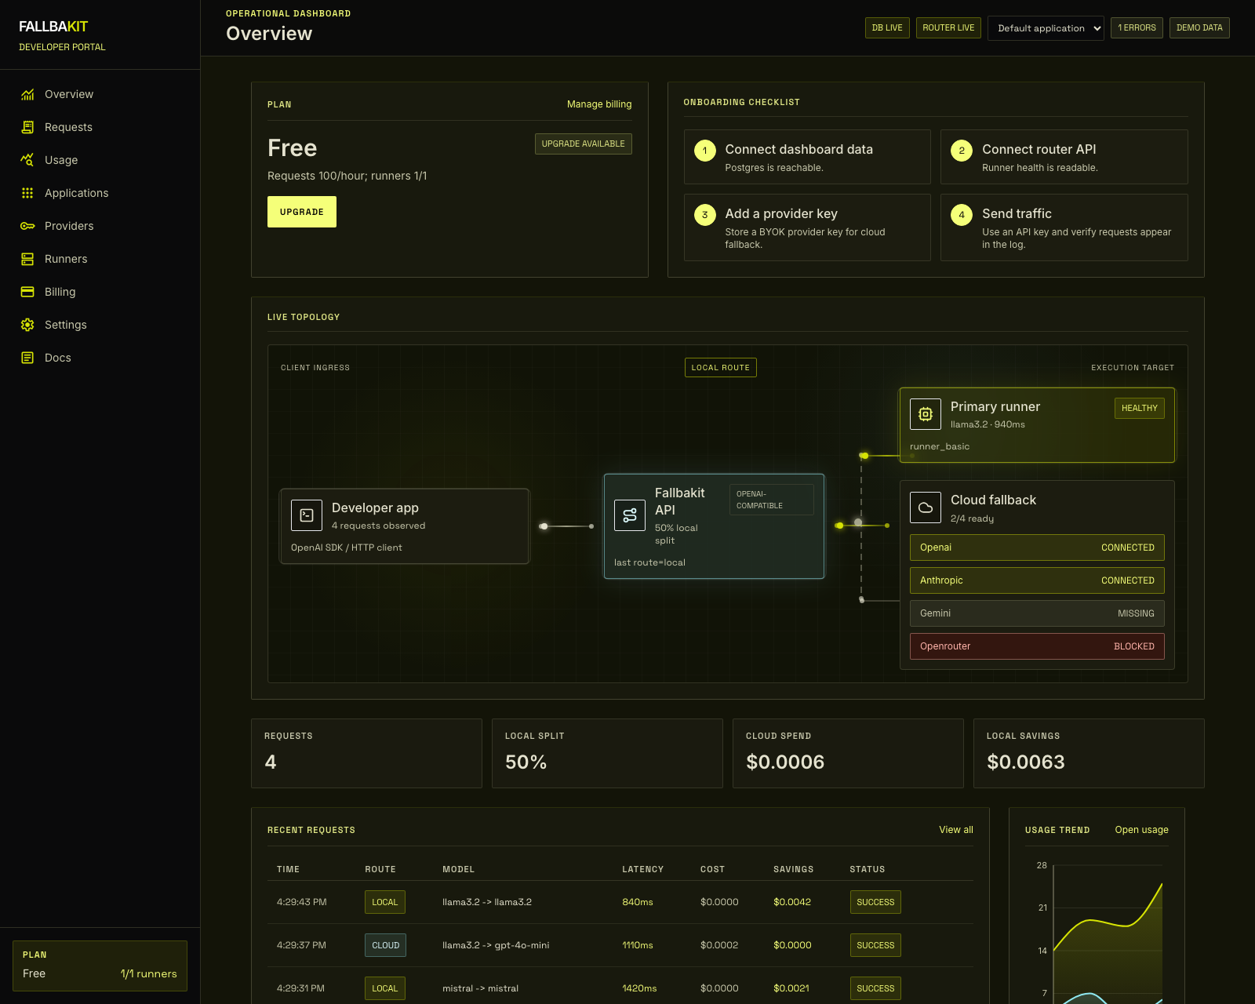The height and width of the screenshot is (1004, 1255).
Task: Click the Developer app topology node
Action: [x=405, y=526]
